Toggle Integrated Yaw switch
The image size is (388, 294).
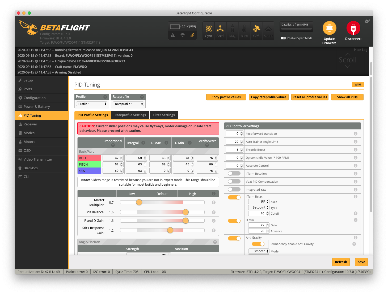click(234, 189)
